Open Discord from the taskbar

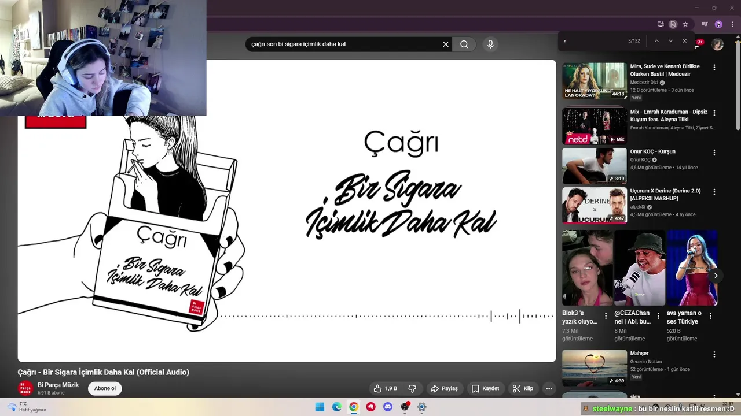coord(388,407)
